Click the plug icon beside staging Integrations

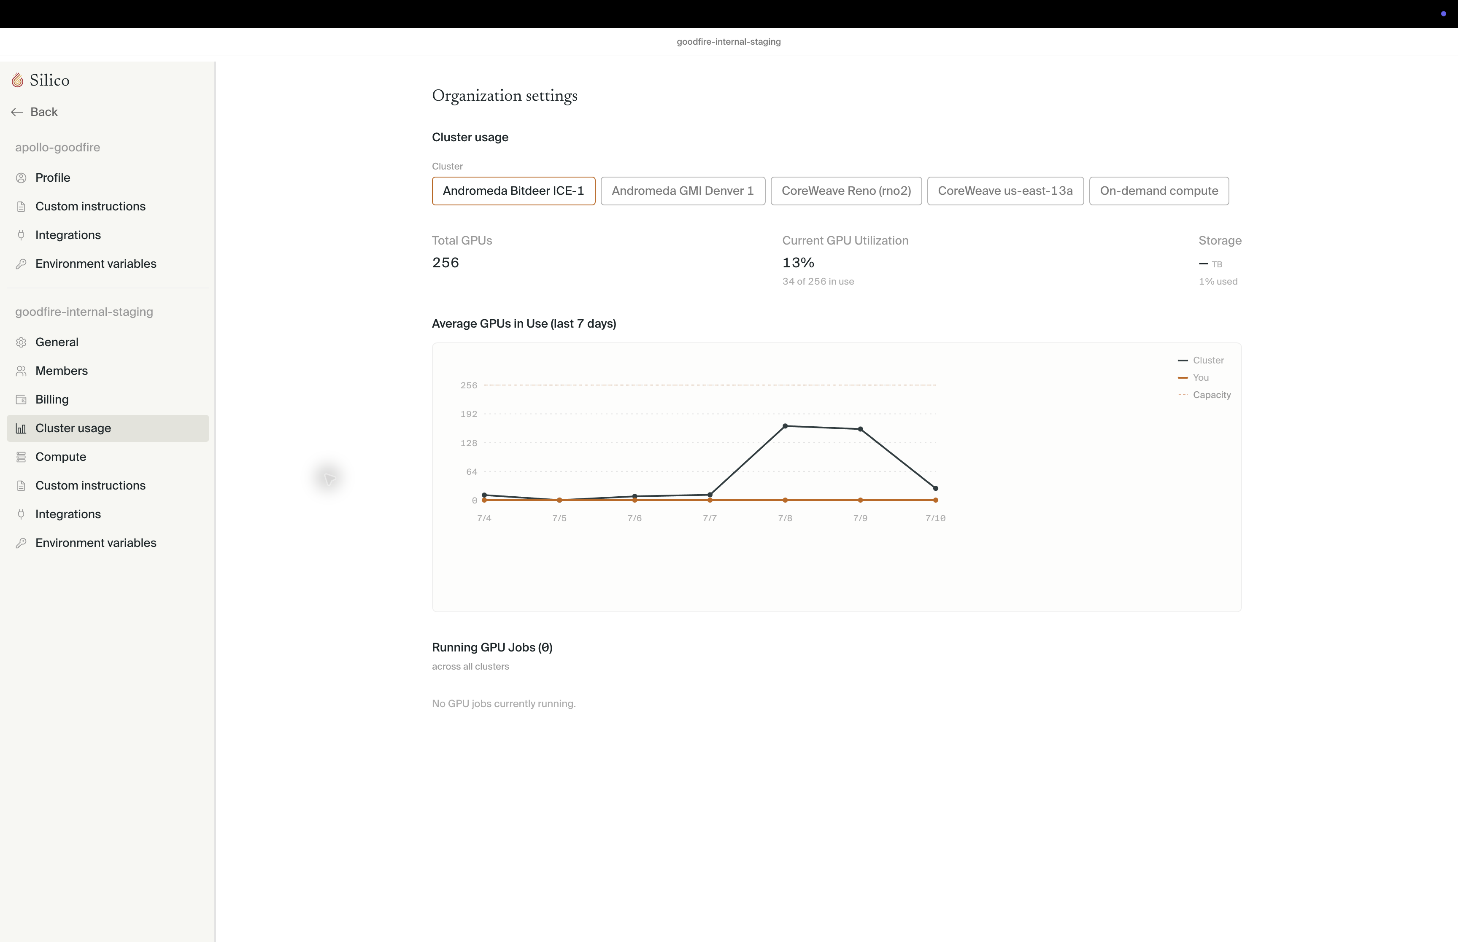tap(22, 515)
